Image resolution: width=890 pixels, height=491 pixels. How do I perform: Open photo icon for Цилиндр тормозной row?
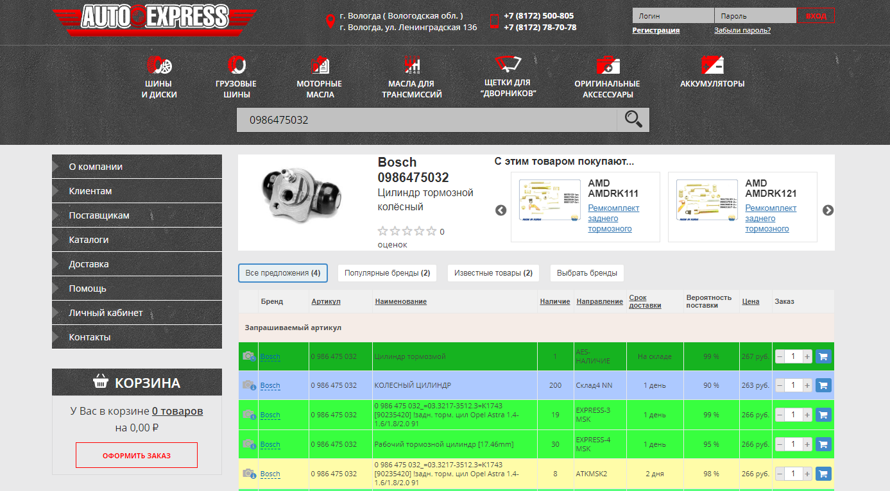[x=249, y=356]
